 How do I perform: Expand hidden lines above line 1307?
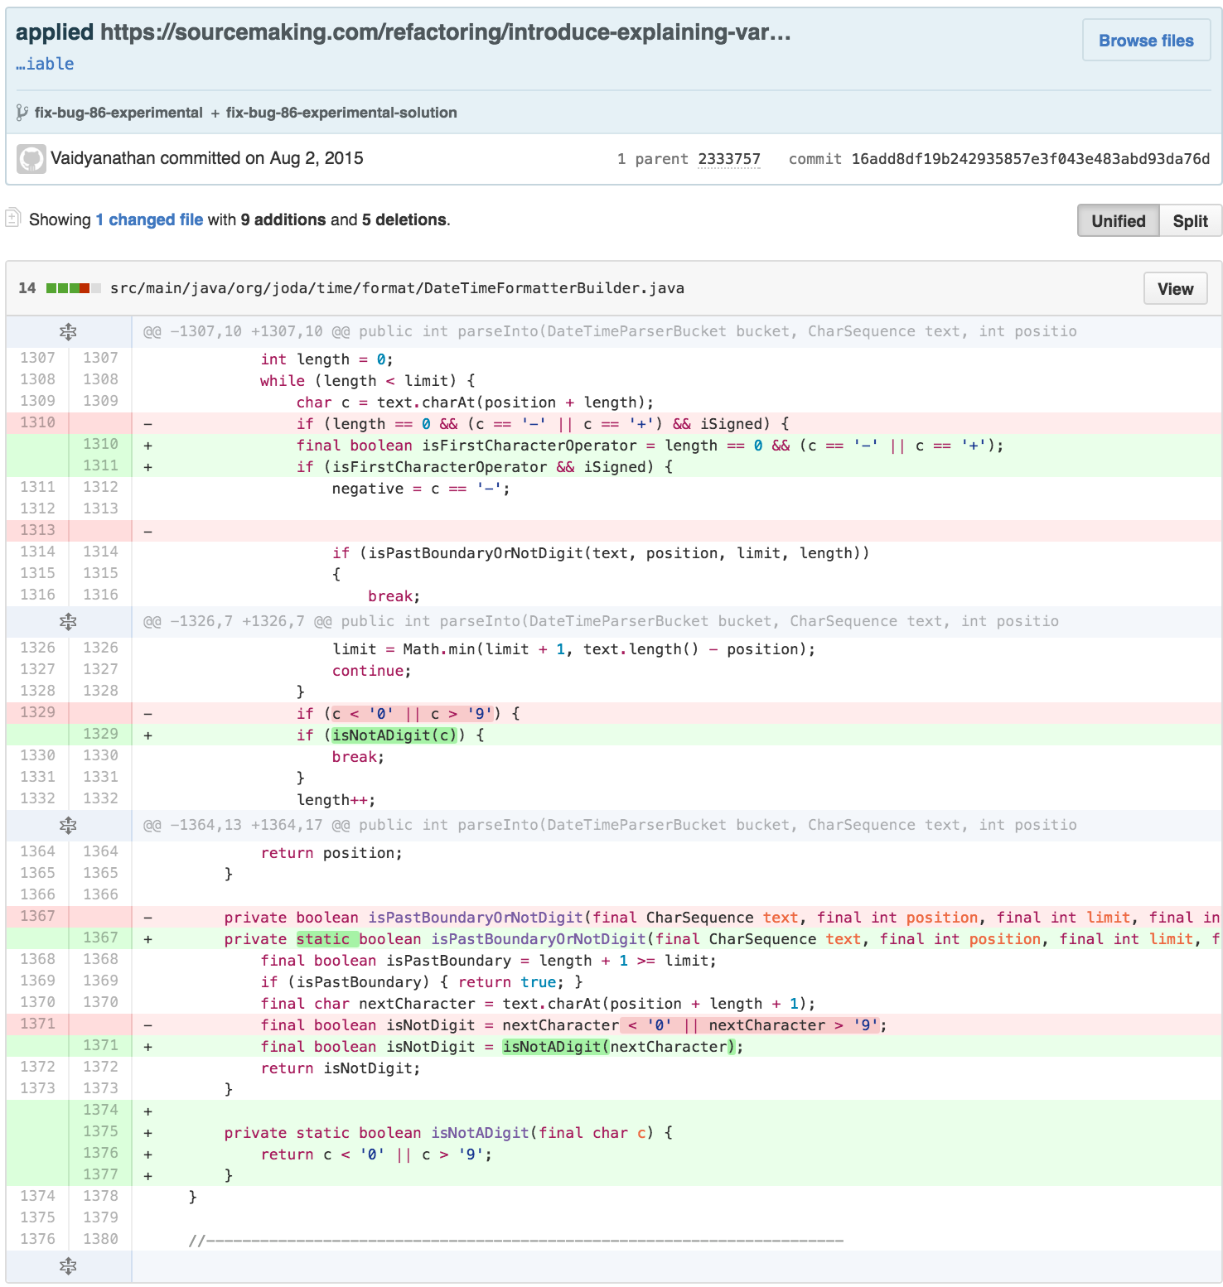68,331
